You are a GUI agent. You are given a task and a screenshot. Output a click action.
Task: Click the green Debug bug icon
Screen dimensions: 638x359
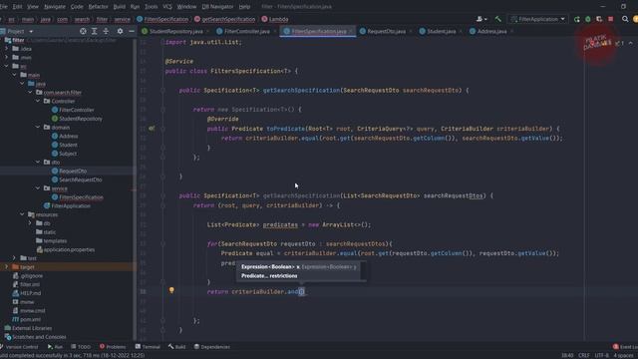coord(588,19)
